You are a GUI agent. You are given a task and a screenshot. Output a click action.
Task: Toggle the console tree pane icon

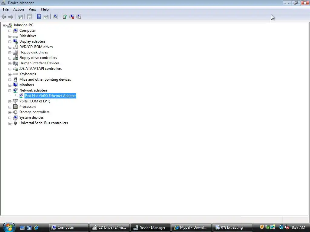(x=20, y=17)
